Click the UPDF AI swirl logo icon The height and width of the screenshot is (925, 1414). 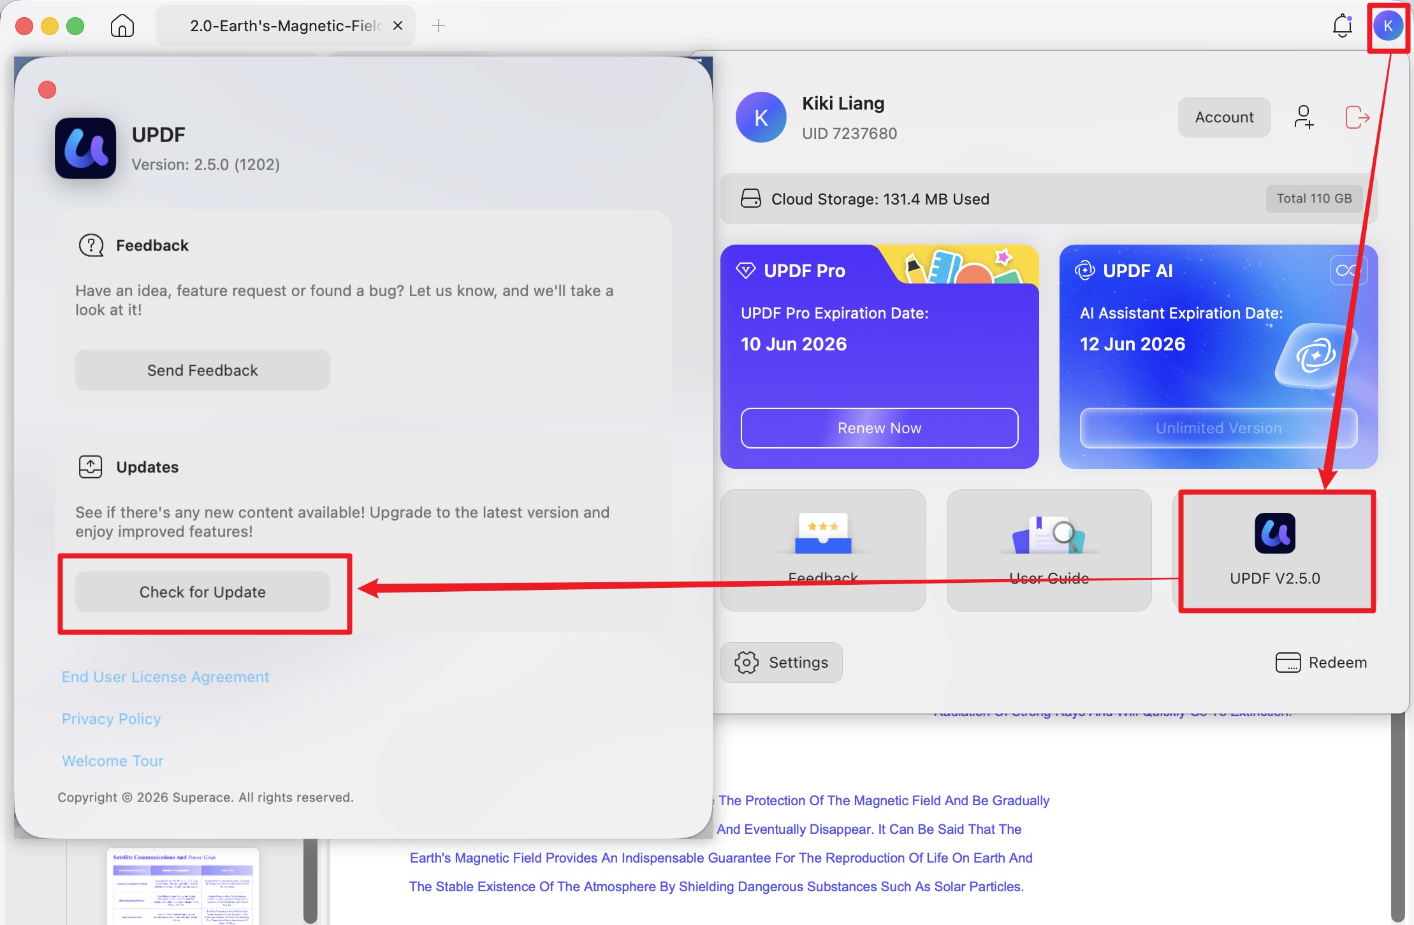(1085, 271)
